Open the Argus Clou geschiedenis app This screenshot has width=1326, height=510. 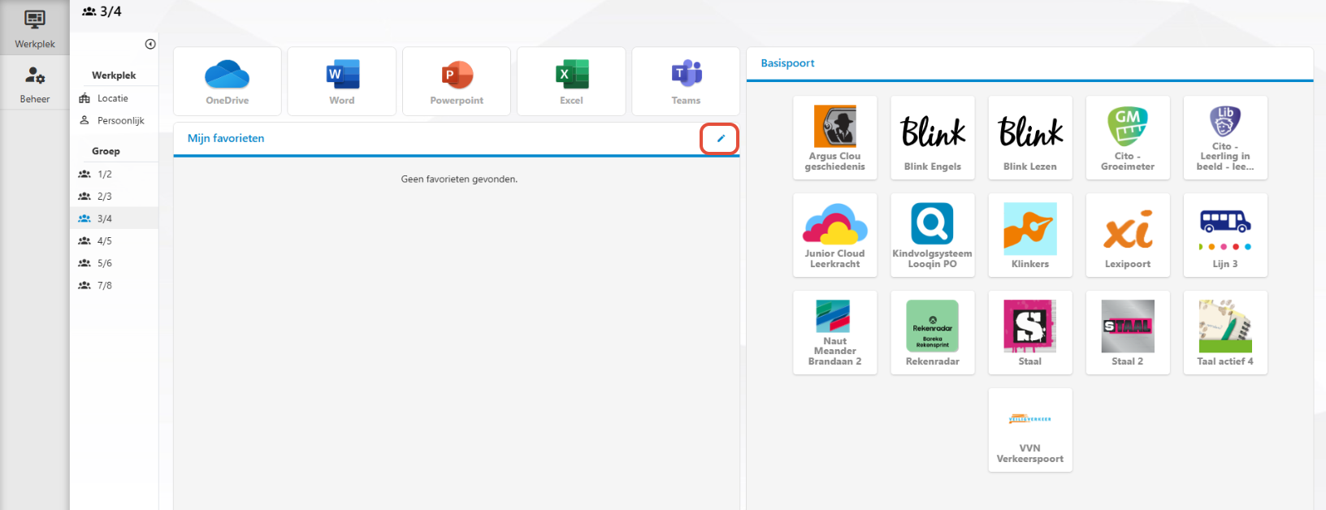[835, 138]
